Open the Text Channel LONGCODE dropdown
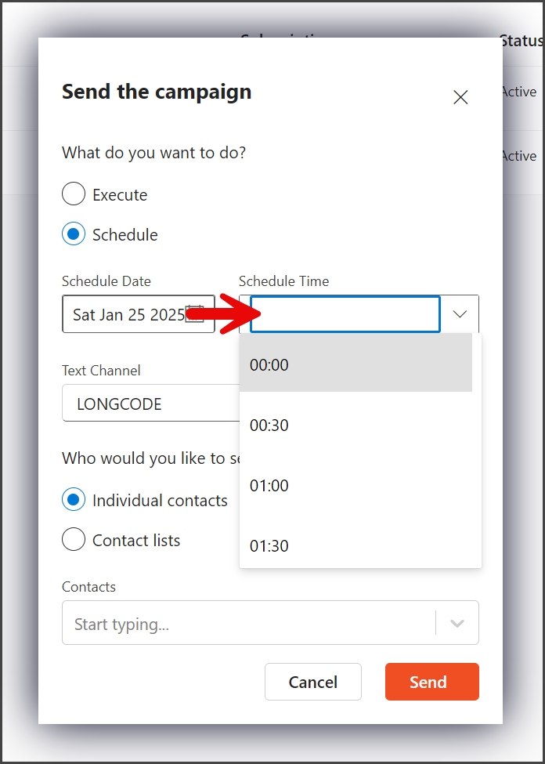Viewport: 545px width, 764px height. coord(151,403)
